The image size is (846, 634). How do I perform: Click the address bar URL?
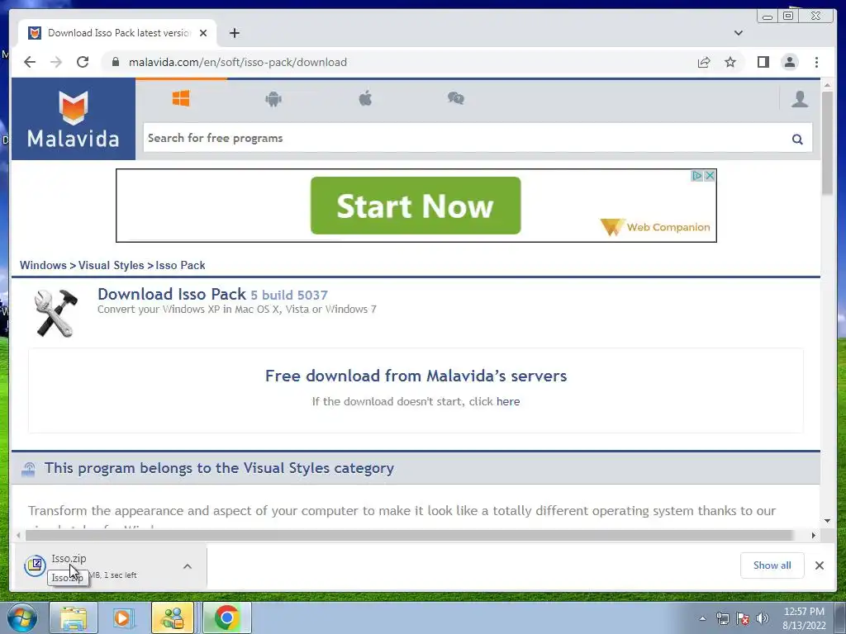point(238,62)
